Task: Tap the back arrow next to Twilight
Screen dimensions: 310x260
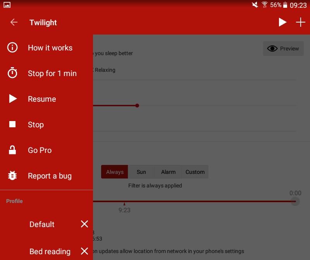Action: (14, 22)
